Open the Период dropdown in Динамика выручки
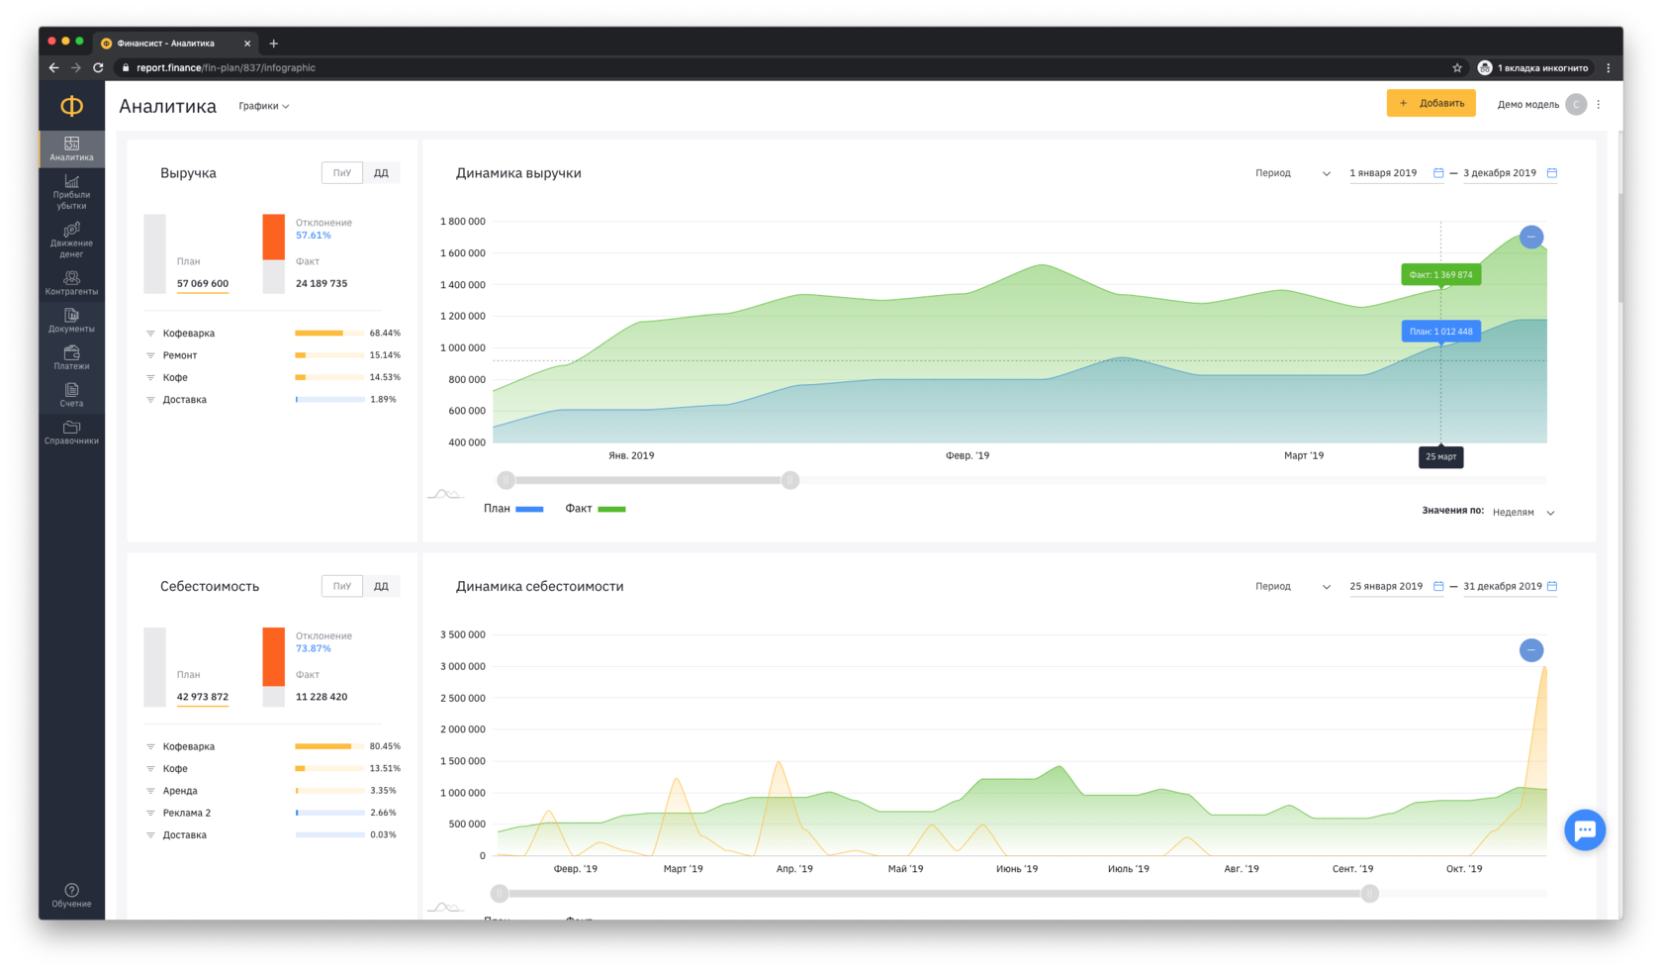The width and height of the screenshot is (1662, 971). click(x=1292, y=173)
